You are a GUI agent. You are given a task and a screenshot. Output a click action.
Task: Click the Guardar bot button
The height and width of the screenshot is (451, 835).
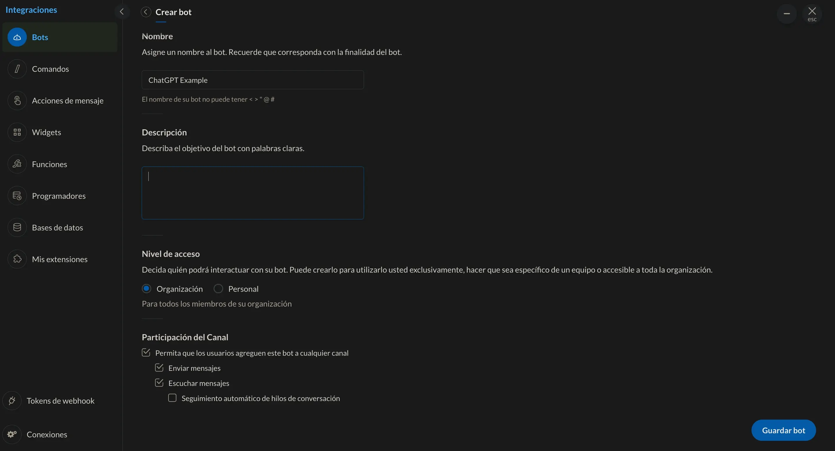pyautogui.click(x=783, y=430)
